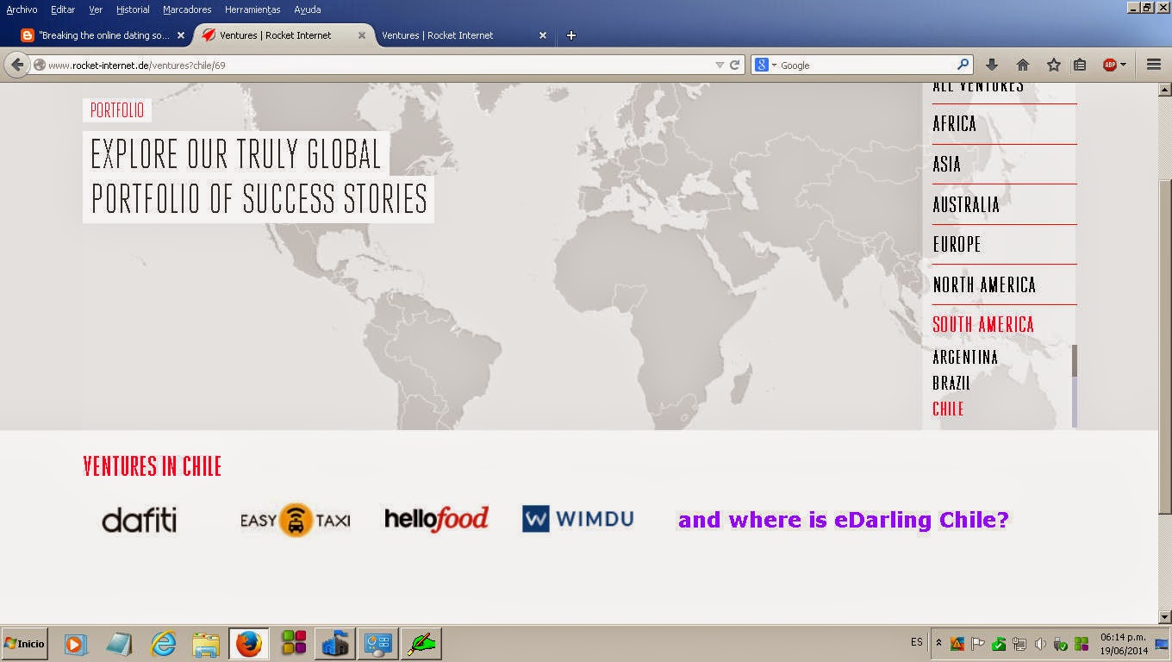This screenshot has width=1172, height=662.
Task: Go to the Firefox home page icon
Action: click(1023, 65)
